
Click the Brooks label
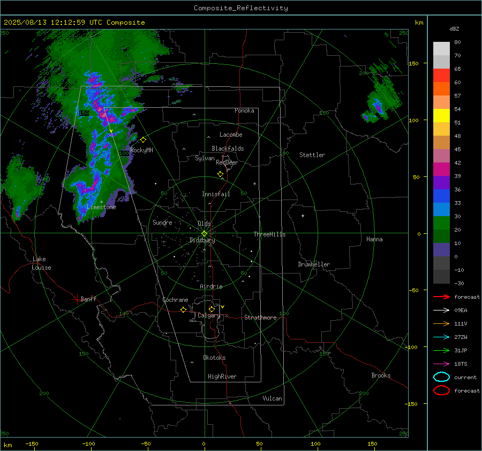tap(381, 375)
